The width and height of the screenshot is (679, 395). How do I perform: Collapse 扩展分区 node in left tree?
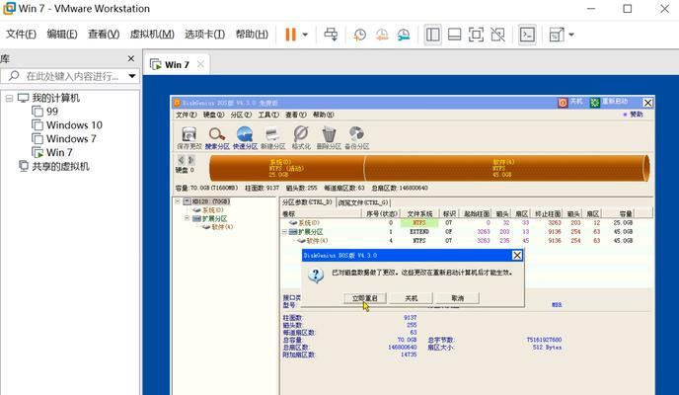[187, 218]
